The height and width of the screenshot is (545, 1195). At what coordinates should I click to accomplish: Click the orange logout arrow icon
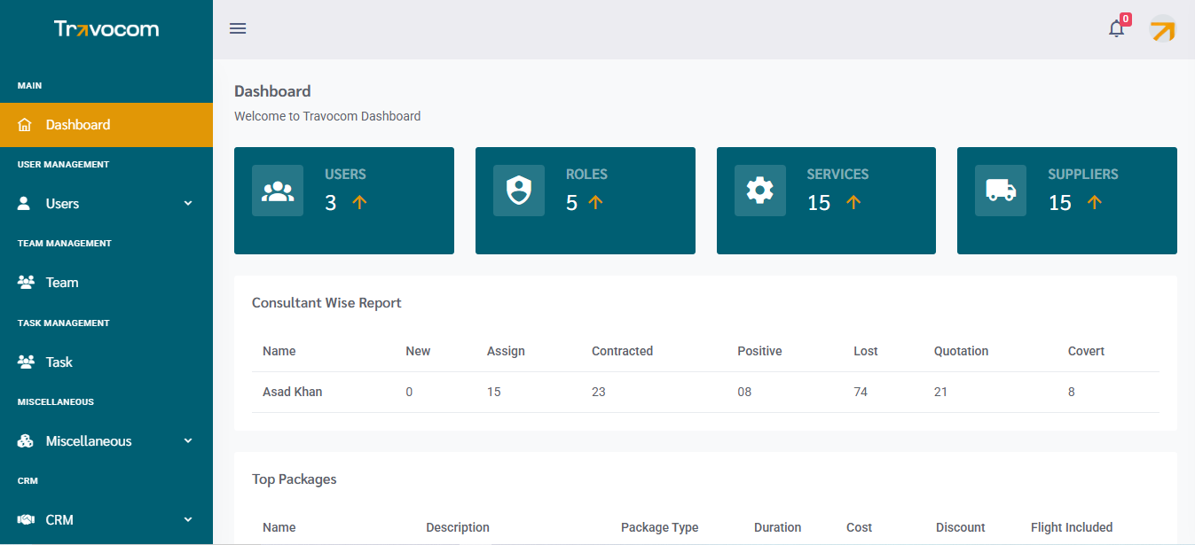pos(1162,29)
